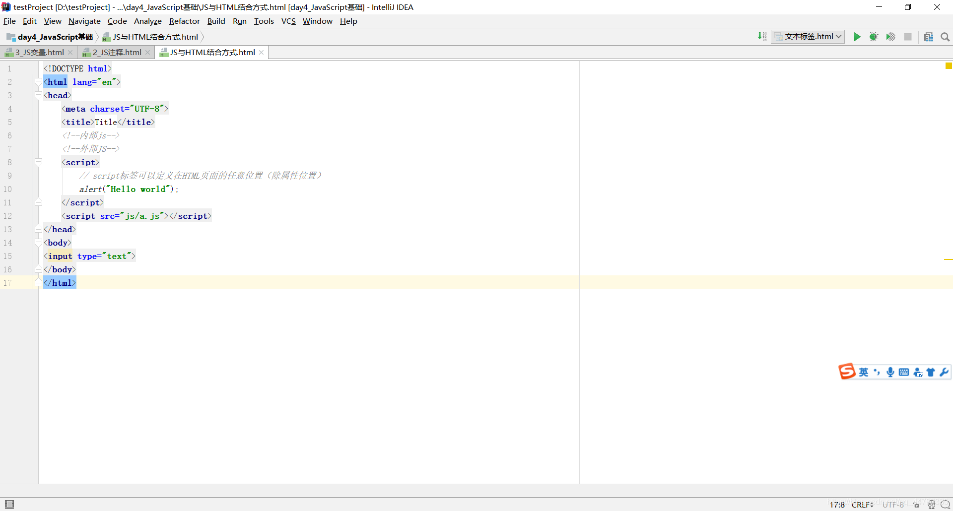Collapse the body tag fold on line 14
Image resolution: width=953 pixels, height=511 pixels.
(x=38, y=243)
